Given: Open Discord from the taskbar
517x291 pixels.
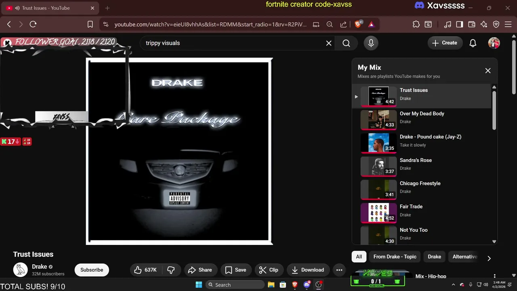Looking at the screenshot, I should point(307,285).
